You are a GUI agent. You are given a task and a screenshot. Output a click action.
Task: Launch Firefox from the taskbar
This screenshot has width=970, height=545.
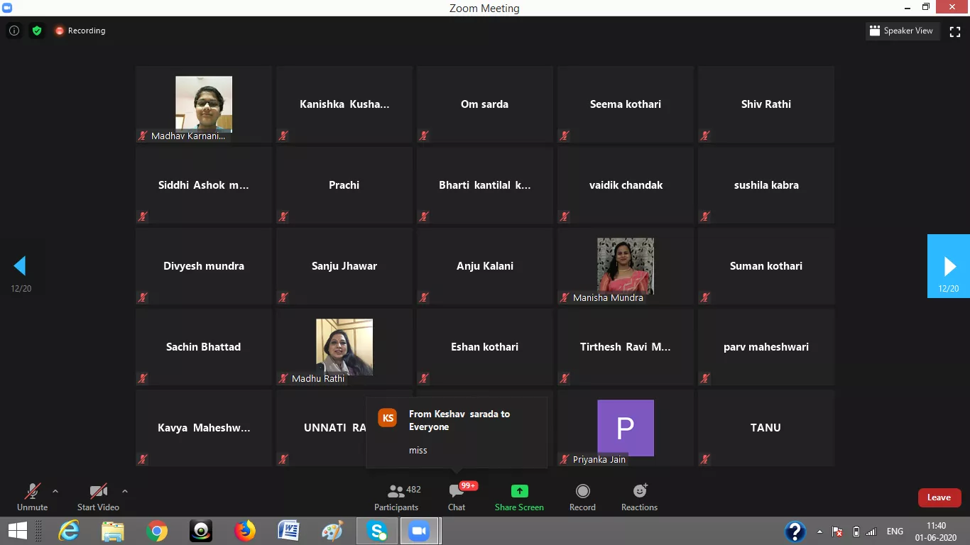(x=245, y=531)
